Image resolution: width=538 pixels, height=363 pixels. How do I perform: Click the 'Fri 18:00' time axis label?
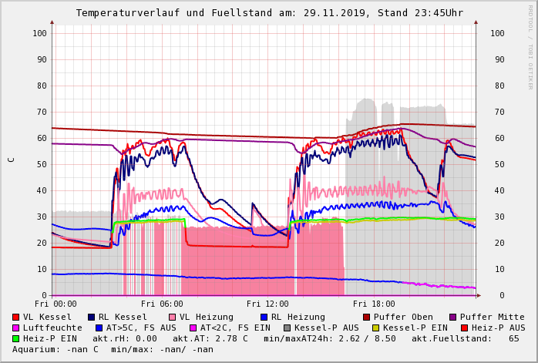[374, 304]
